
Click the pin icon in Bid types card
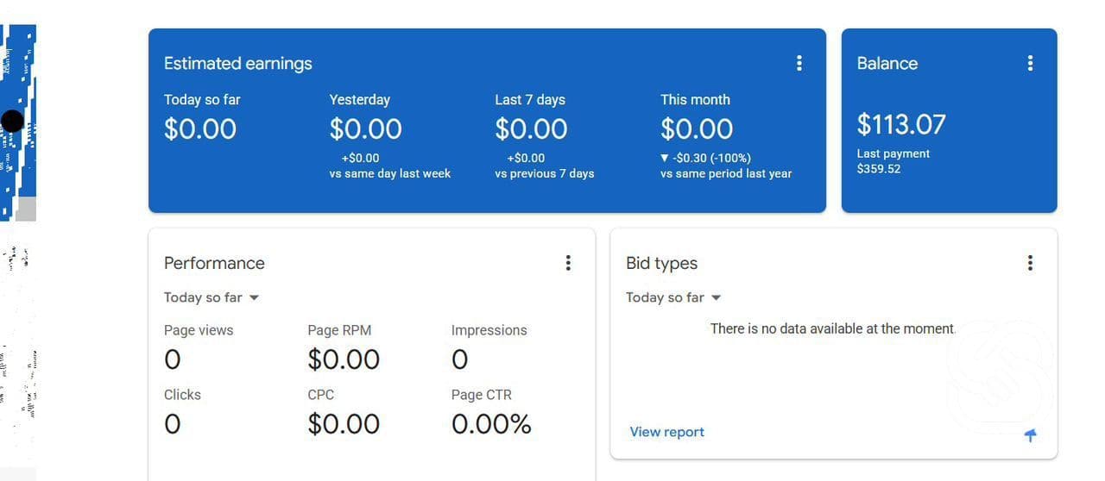point(1029,435)
